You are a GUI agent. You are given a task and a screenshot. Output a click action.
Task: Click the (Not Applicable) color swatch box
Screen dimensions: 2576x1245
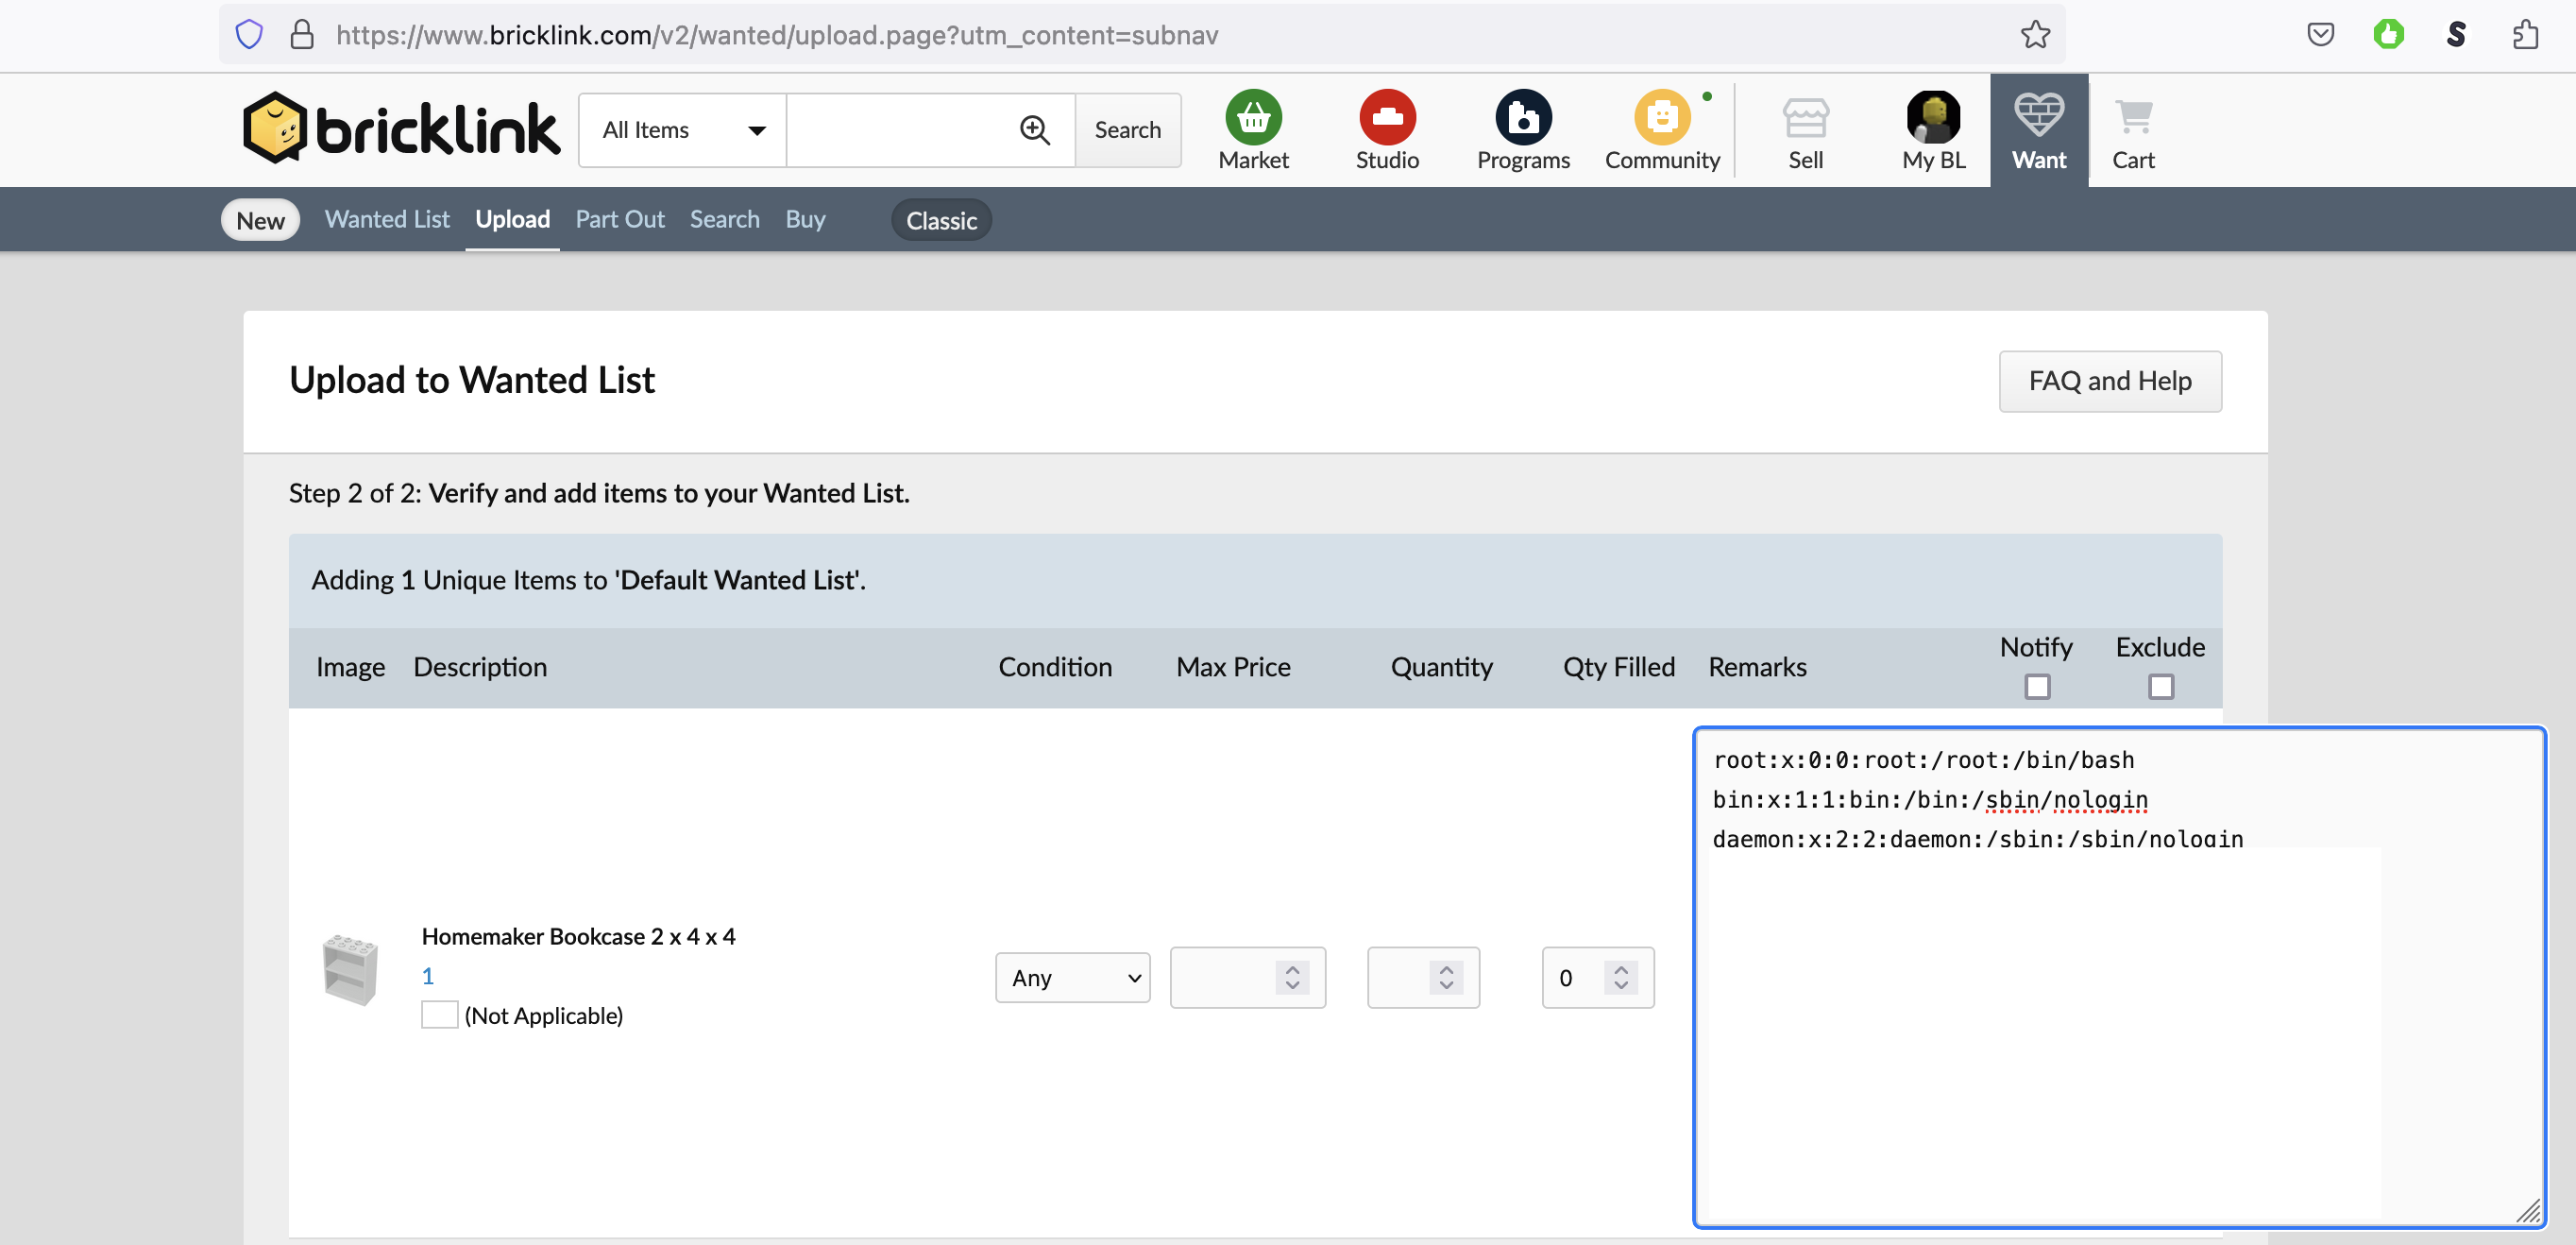point(439,1014)
